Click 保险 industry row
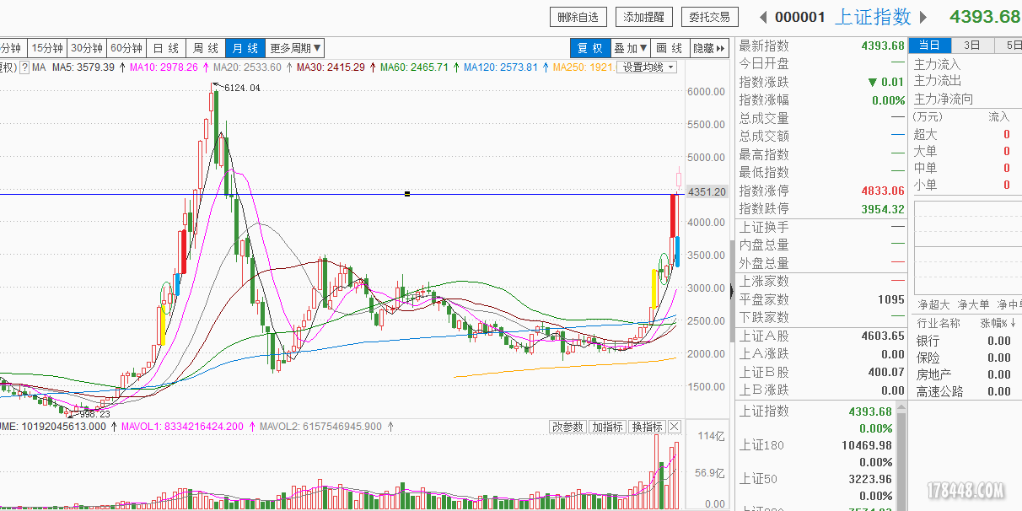 pyautogui.click(x=966, y=358)
